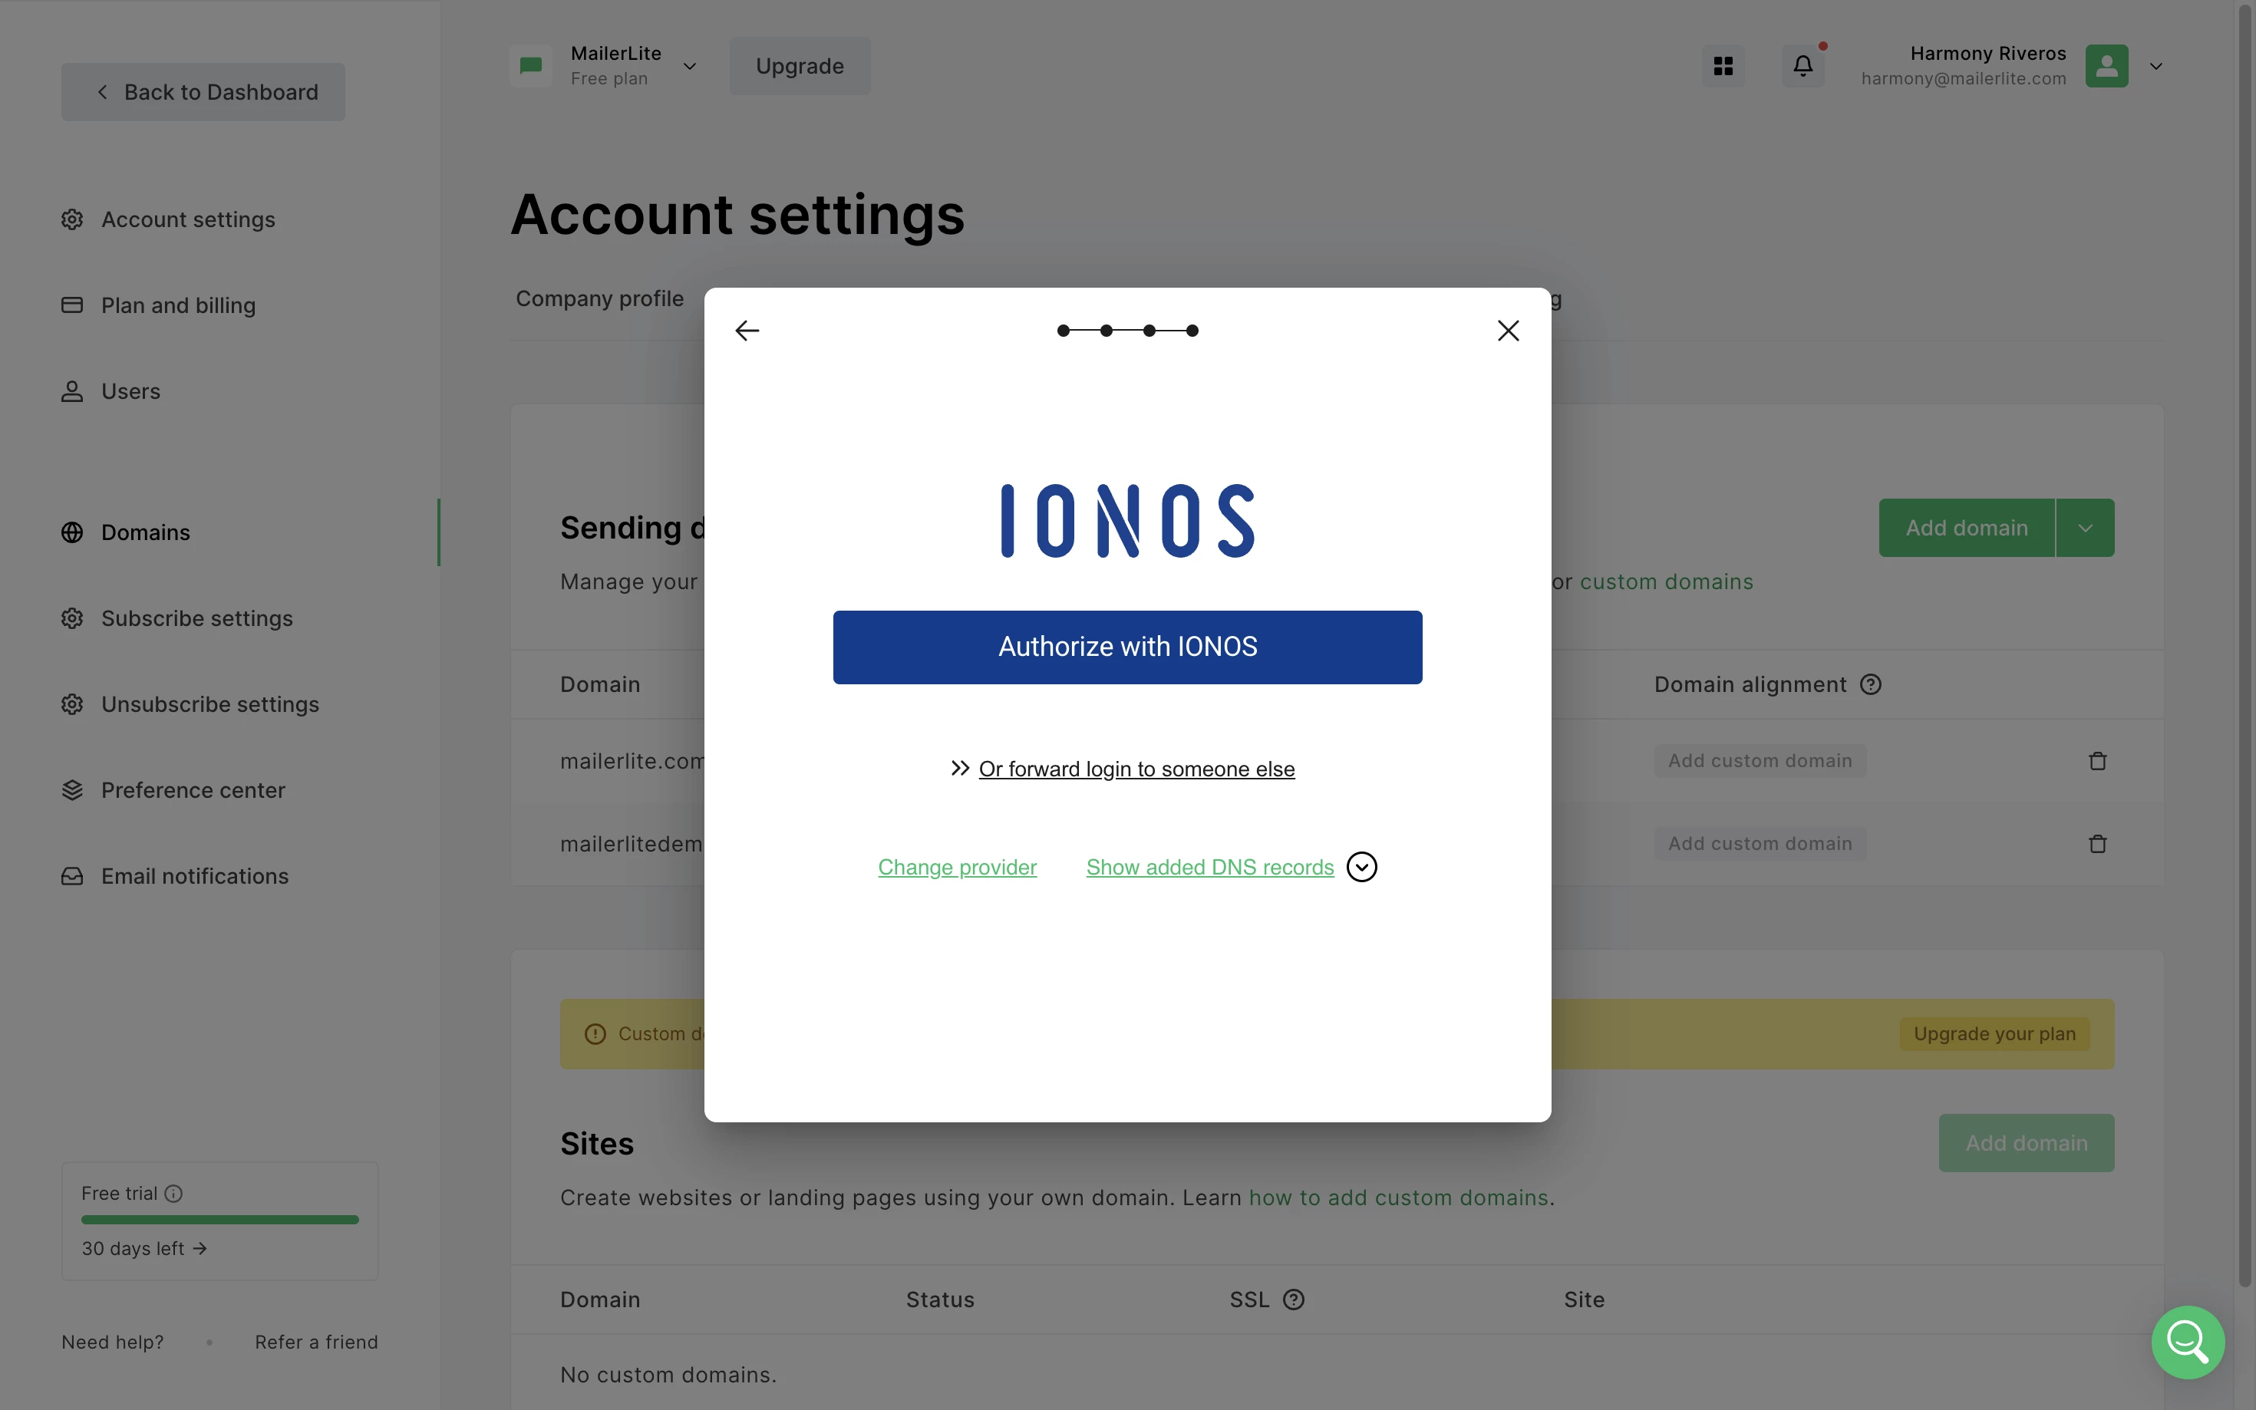
Task: Delete the mailerlite.com domain row
Action: (x=2096, y=761)
